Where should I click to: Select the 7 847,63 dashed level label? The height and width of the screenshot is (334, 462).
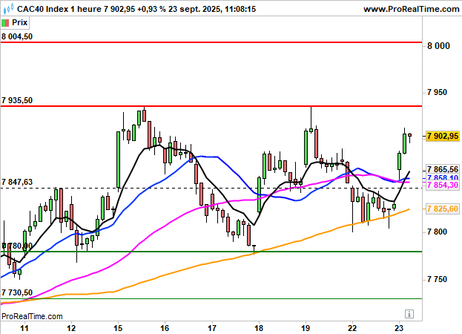pyautogui.click(x=17, y=182)
